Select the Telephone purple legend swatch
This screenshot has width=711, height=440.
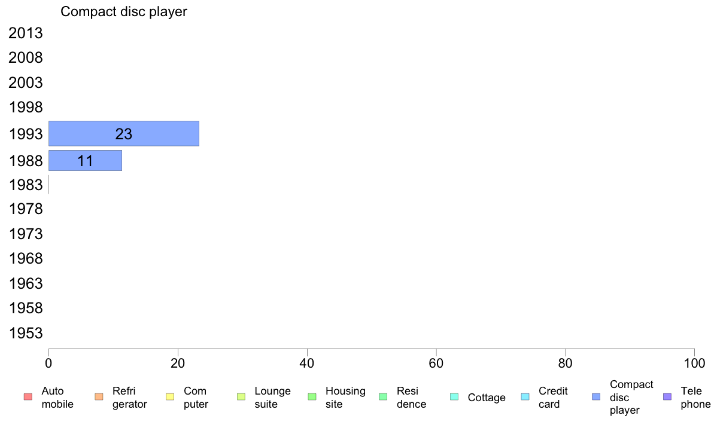coord(667,397)
